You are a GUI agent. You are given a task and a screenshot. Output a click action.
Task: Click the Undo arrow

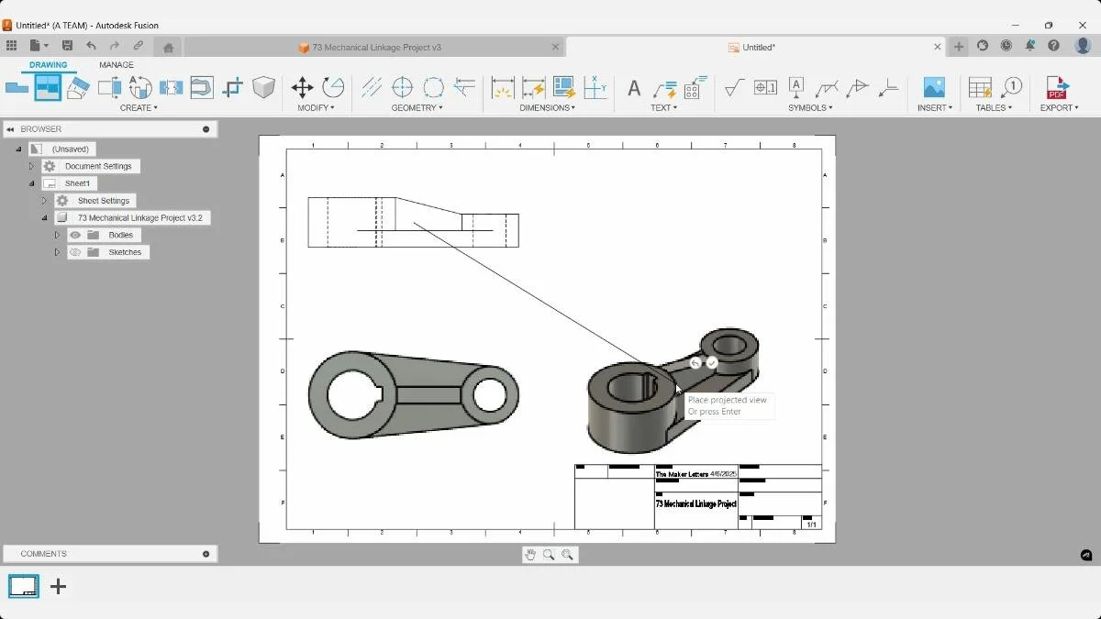coord(91,46)
